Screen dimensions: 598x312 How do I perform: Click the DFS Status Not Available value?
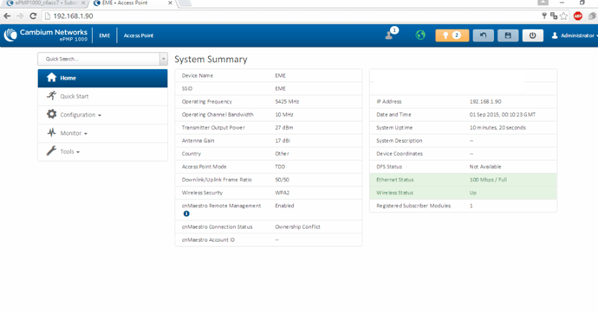point(485,167)
